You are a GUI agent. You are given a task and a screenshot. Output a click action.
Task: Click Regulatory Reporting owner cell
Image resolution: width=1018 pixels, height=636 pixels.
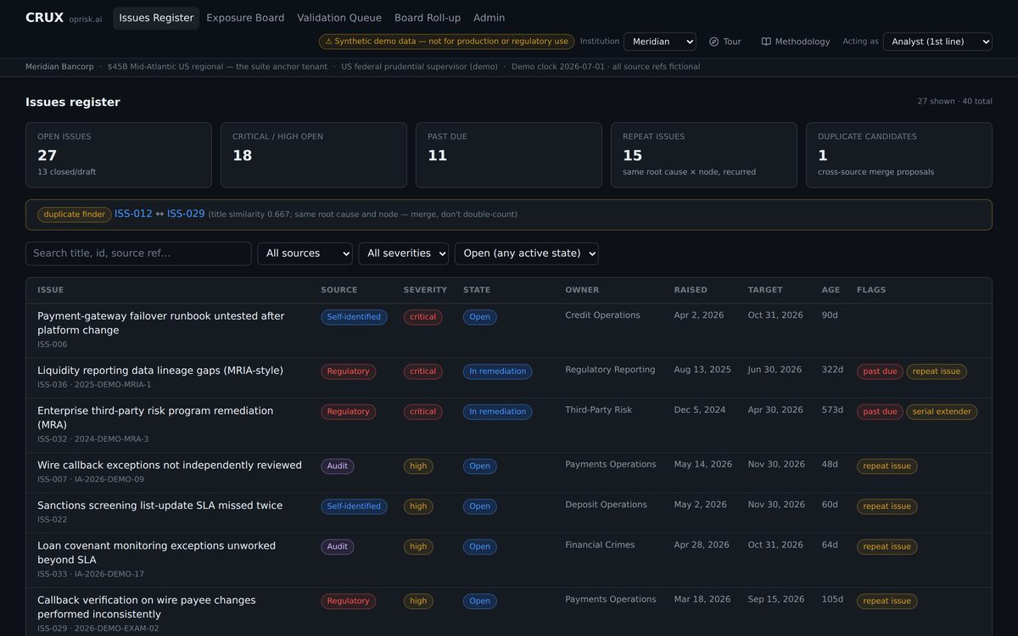(x=611, y=370)
